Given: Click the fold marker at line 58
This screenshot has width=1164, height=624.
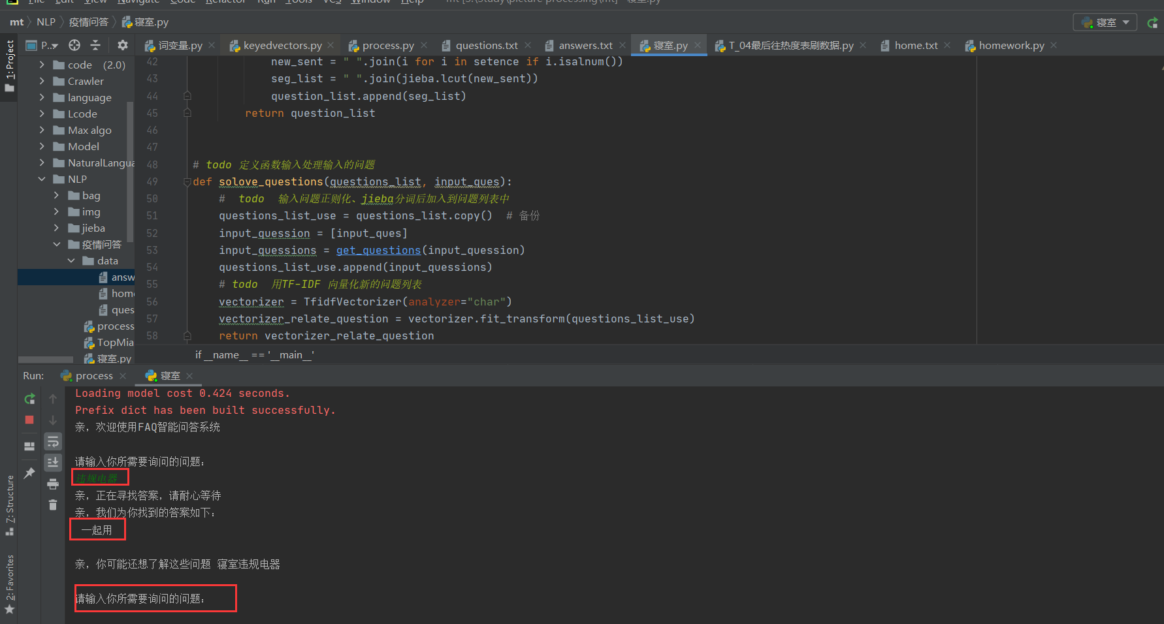Looking at the screenshot, I should coord(187,335).
